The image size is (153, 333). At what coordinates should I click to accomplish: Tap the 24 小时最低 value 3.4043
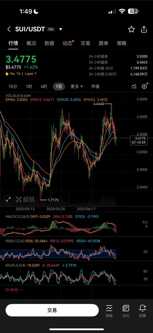[x=141, y=62]
